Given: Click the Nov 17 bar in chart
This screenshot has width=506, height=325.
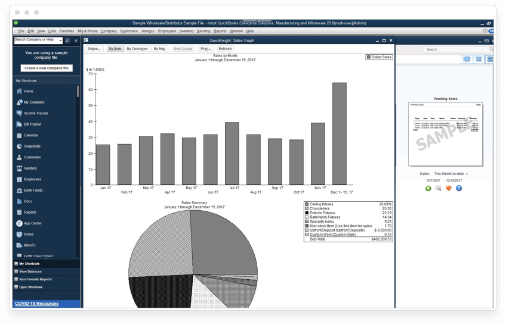Looking at the screenshot, I should [x=318, y=154].
